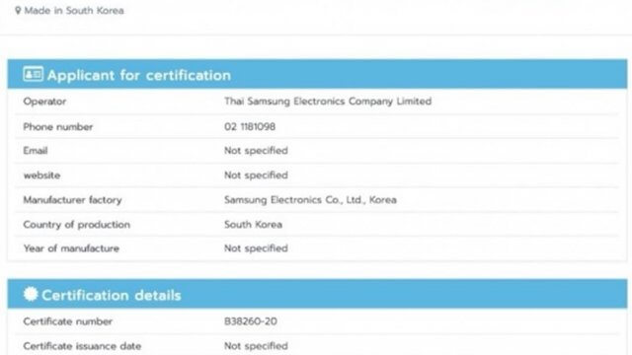
Task: Click the 'Phone number' label
Action: (58, 127)
